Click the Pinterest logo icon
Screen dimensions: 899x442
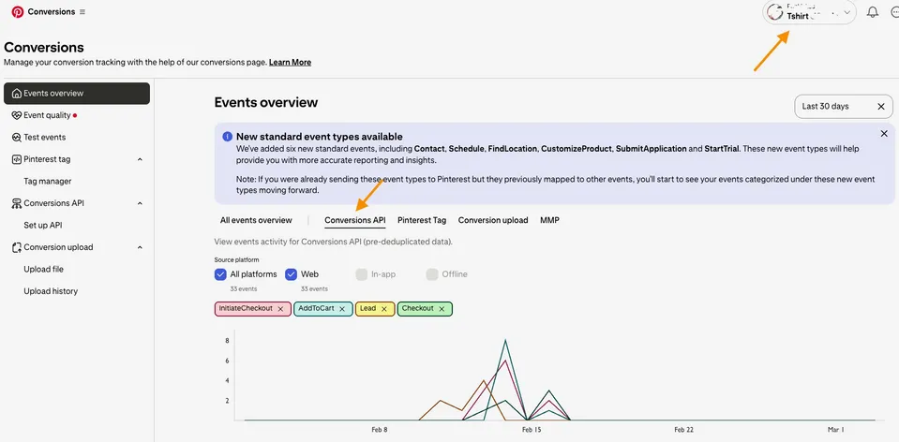pos(18,11)
